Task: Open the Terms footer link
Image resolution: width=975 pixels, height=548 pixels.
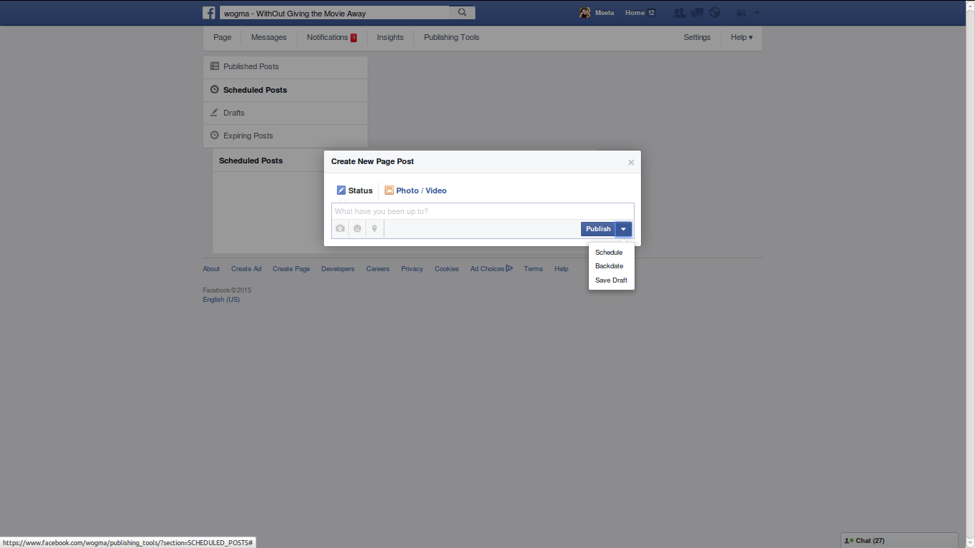Action: 533,269
